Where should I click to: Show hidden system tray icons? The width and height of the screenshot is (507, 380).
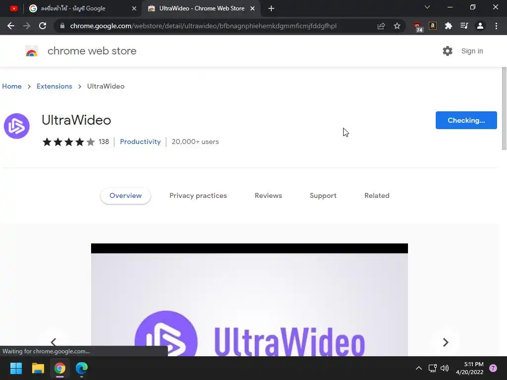419,368
